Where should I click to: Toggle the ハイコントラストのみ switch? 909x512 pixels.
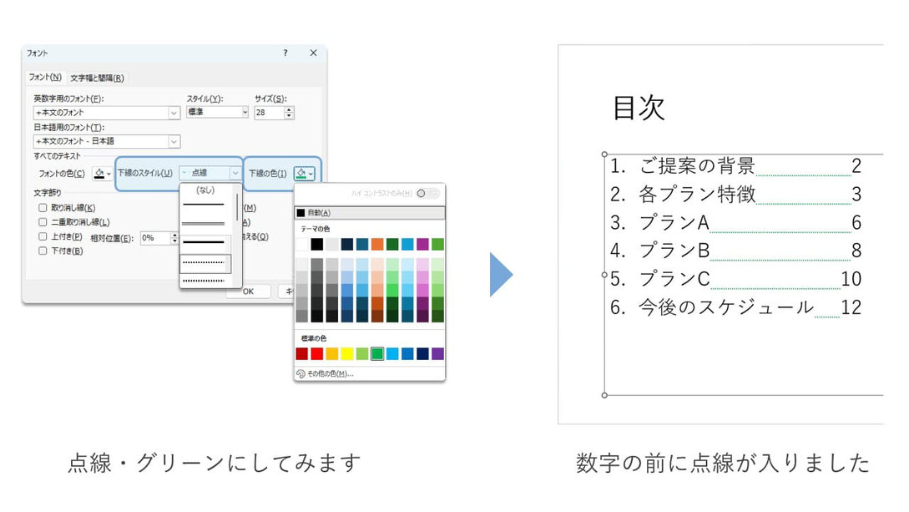click(428, 193)
